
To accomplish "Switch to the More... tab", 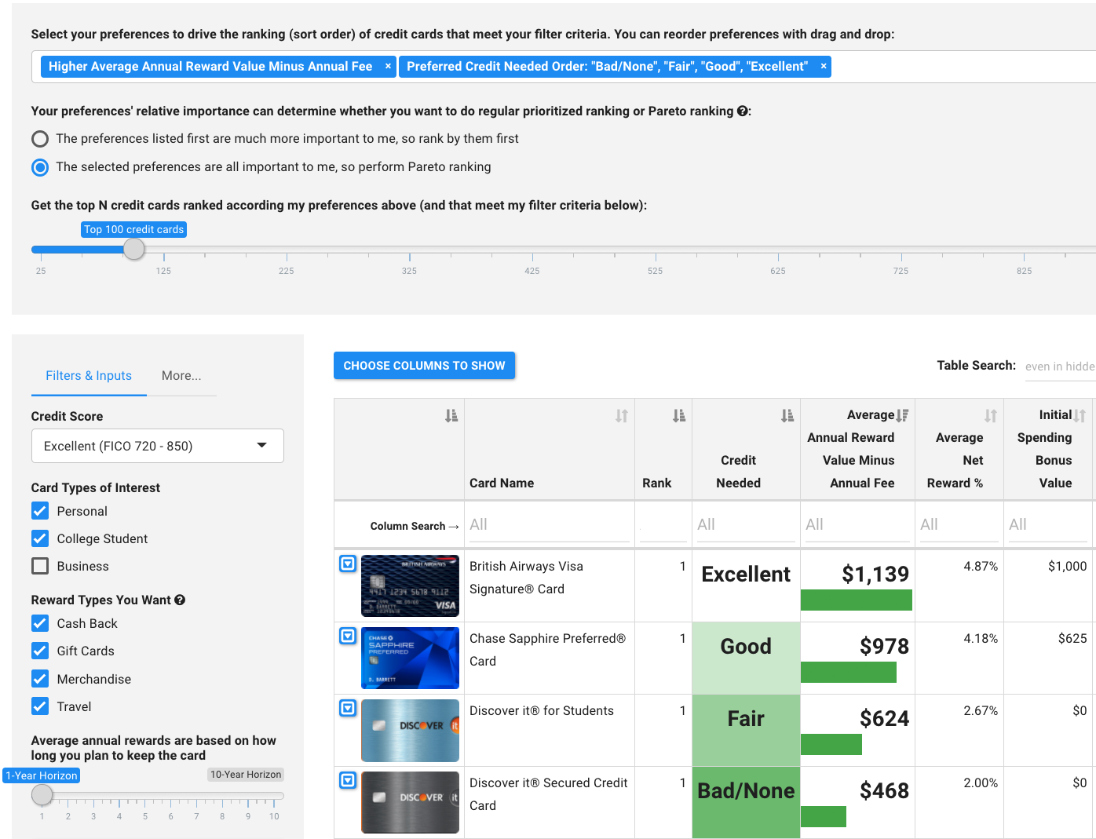I will pos(181,376).
